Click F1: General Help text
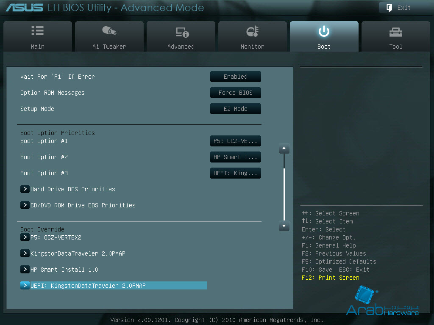This screenshot has width=434, height=325. click(329, 245)
